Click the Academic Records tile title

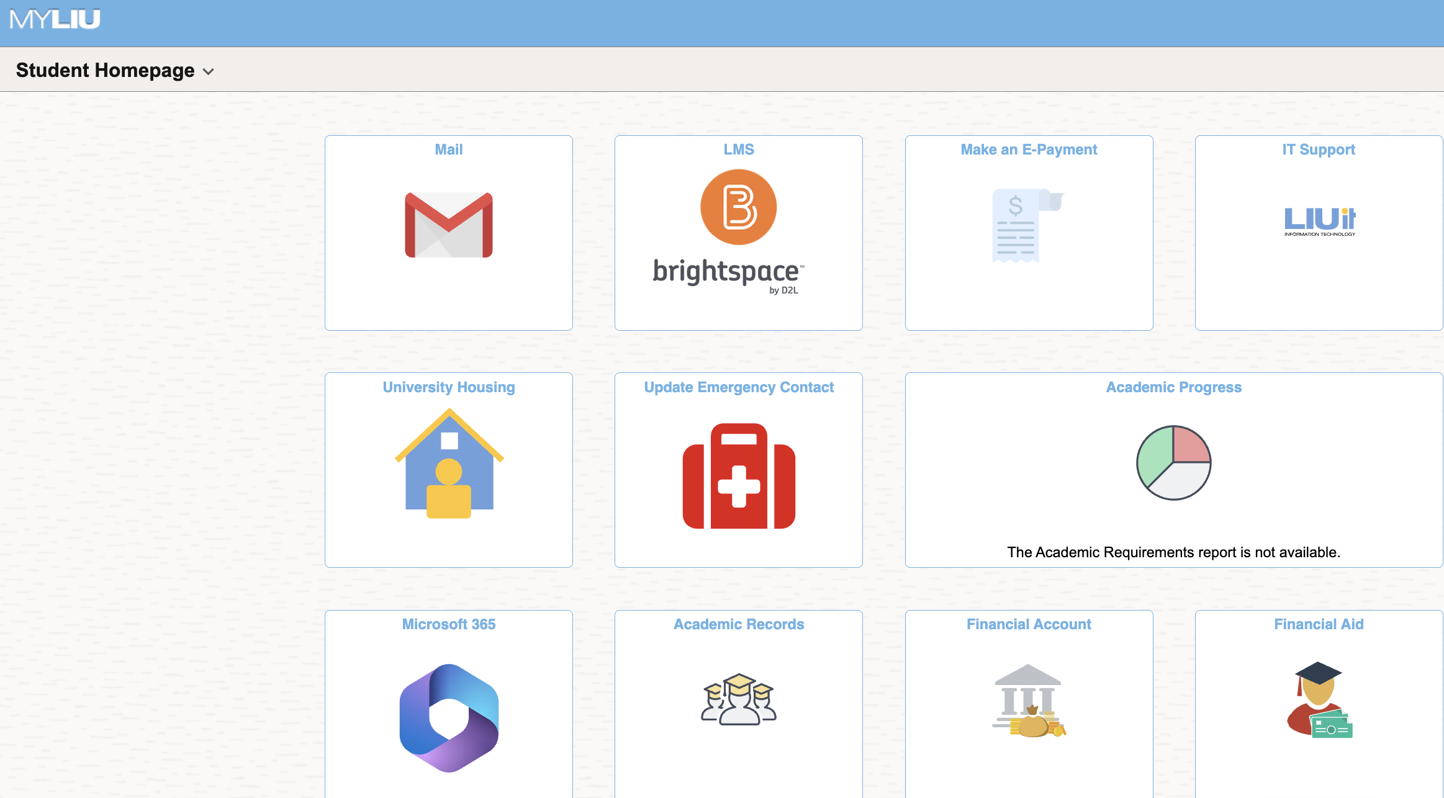click(x=739, y=624)
